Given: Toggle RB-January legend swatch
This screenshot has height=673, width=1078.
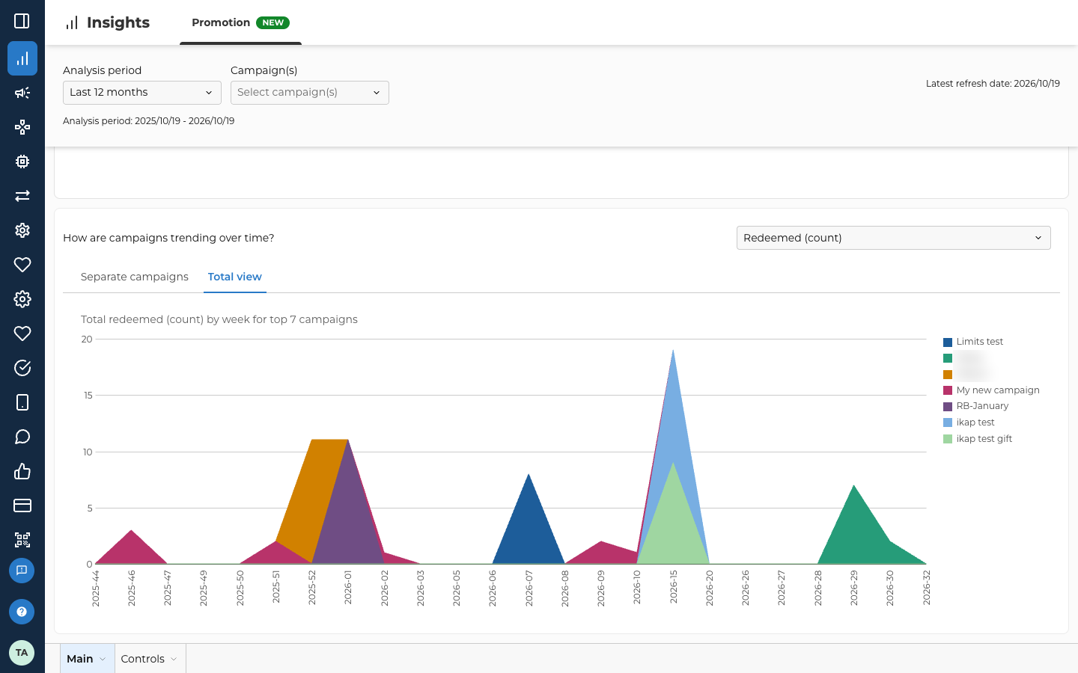Looking at the screenshot, I should tap(948, 407).
